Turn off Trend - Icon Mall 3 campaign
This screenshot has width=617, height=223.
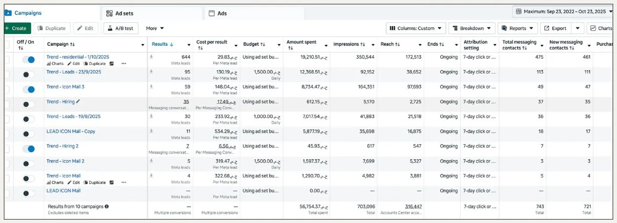click(x=28, y=89)
